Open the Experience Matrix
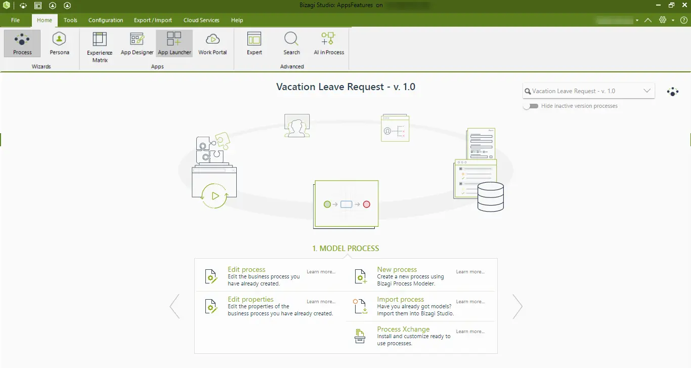 click(x=100, y=47)
